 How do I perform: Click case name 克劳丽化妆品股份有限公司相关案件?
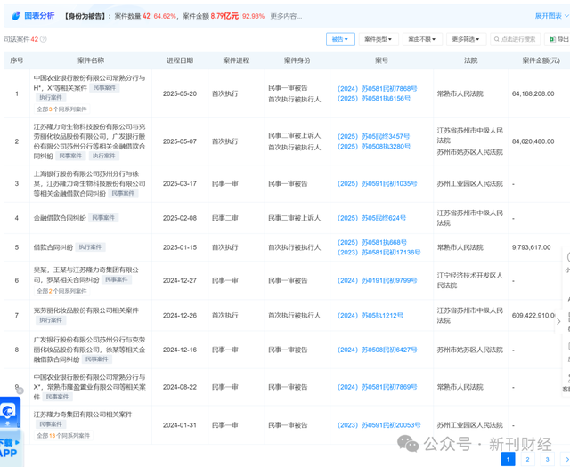[x=86, y=310]
